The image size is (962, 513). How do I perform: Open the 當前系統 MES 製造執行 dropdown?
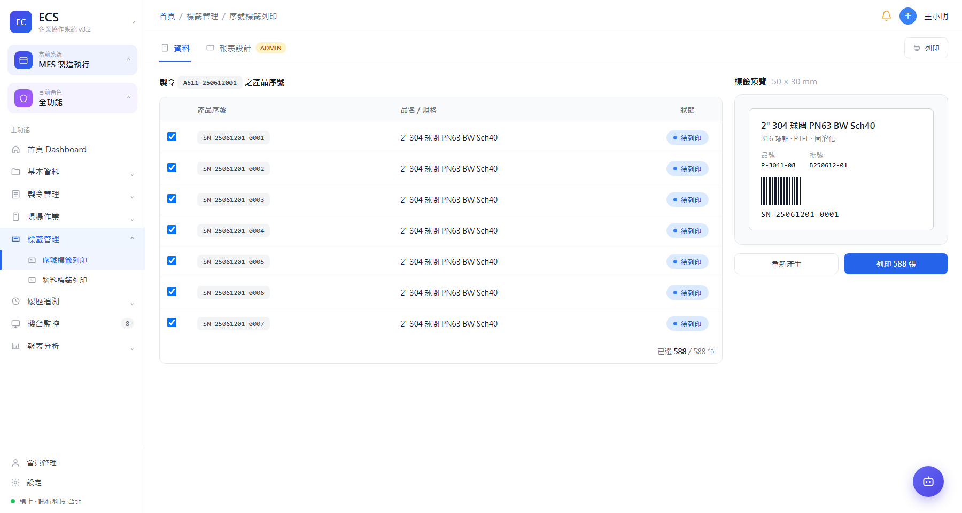[x=72, y=60]
